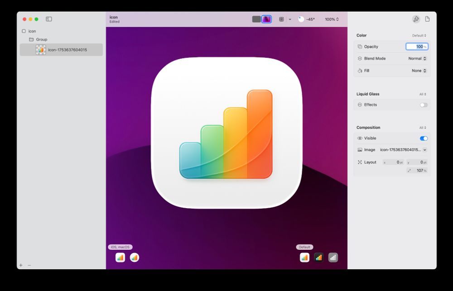Focus the Layout x position field
453x291 pixels.
(394, 162)
